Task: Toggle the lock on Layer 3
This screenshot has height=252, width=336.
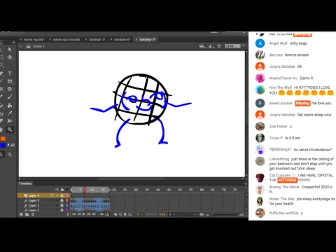Action: 62,200
